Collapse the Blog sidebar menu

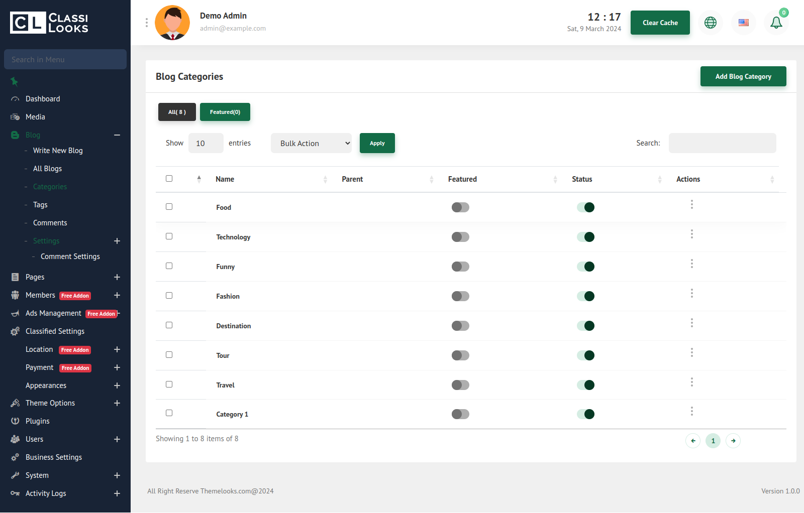pyautogui.click(x=117, y=135)
